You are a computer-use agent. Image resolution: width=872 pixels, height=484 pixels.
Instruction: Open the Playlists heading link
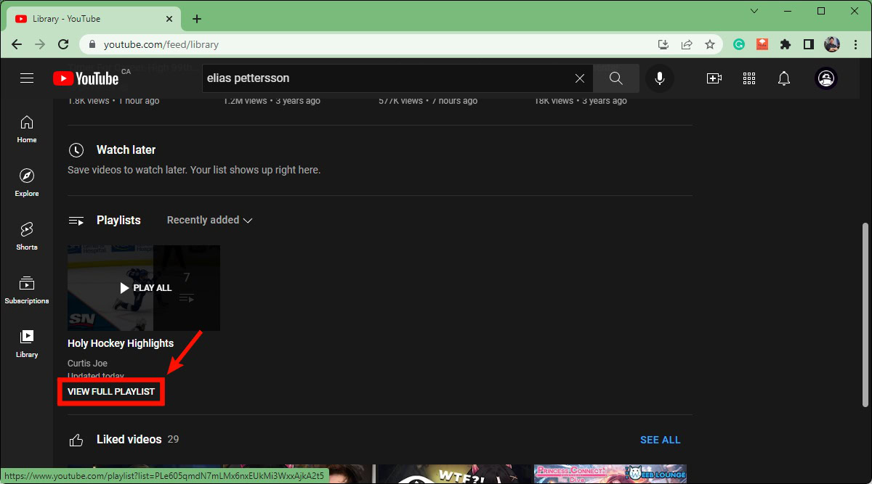pos(118,221)
